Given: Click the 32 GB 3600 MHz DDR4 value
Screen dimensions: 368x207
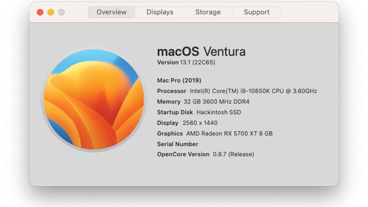Looking at the screenshot, I should coord(216,102).
